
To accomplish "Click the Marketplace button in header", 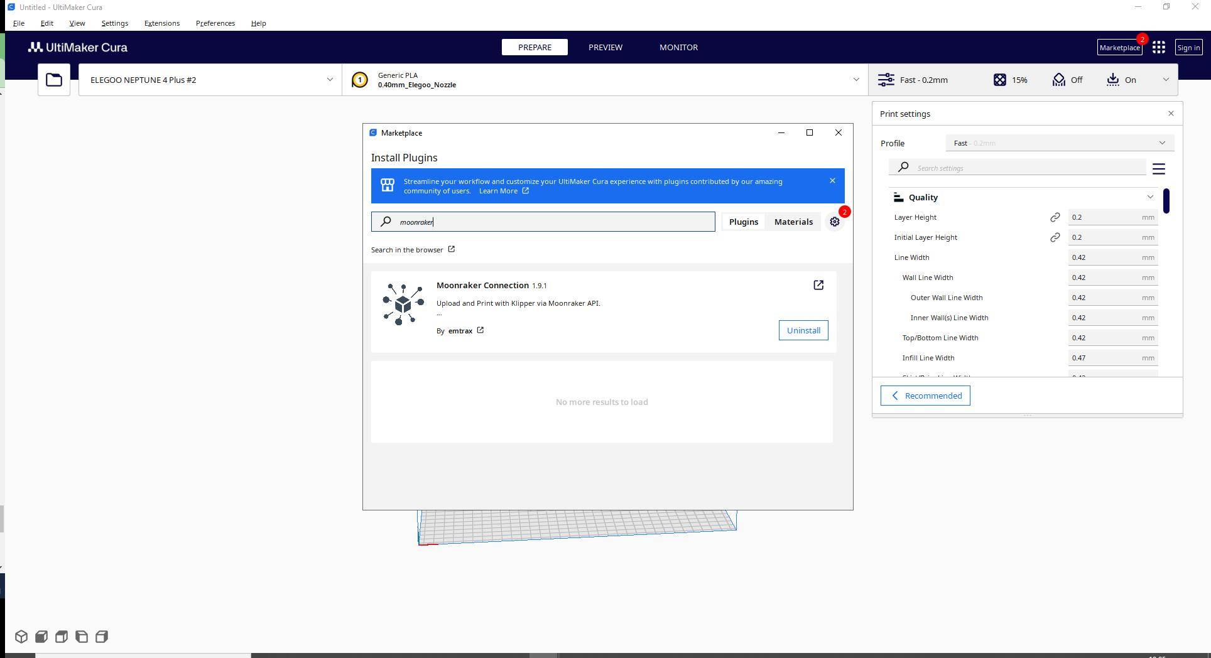I will pos(1119,47).
